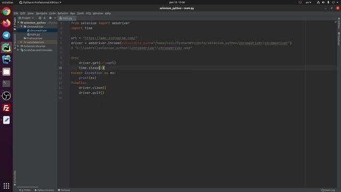Image resolution: width=341 pixels, height=192 pixels.
Task: Place cursor on 'print(ex)' line
Action: 87,78
